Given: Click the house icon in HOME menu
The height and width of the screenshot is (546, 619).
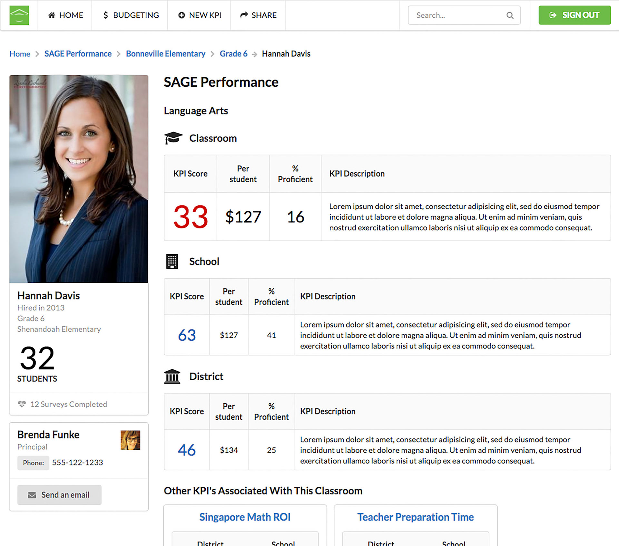Looking at the screenshot, I should (52, 15).
